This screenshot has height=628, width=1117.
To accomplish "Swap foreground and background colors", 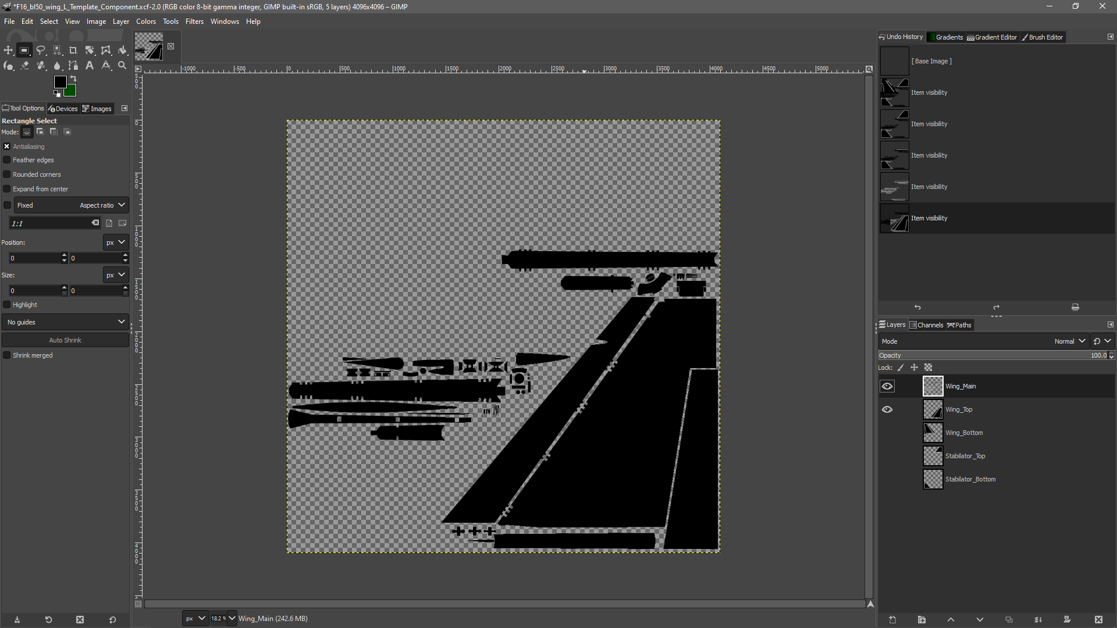I will coord(73,78).
